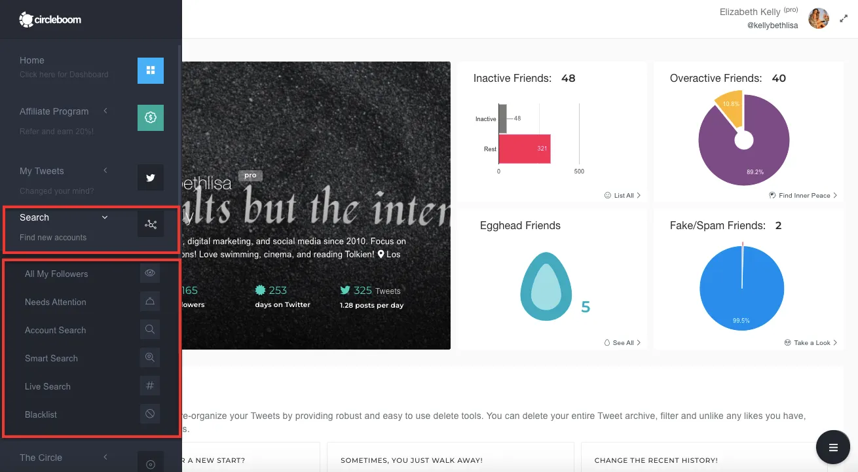Click the Affiliate Program dollar icon
858x472 pixels.
(151, 118)
